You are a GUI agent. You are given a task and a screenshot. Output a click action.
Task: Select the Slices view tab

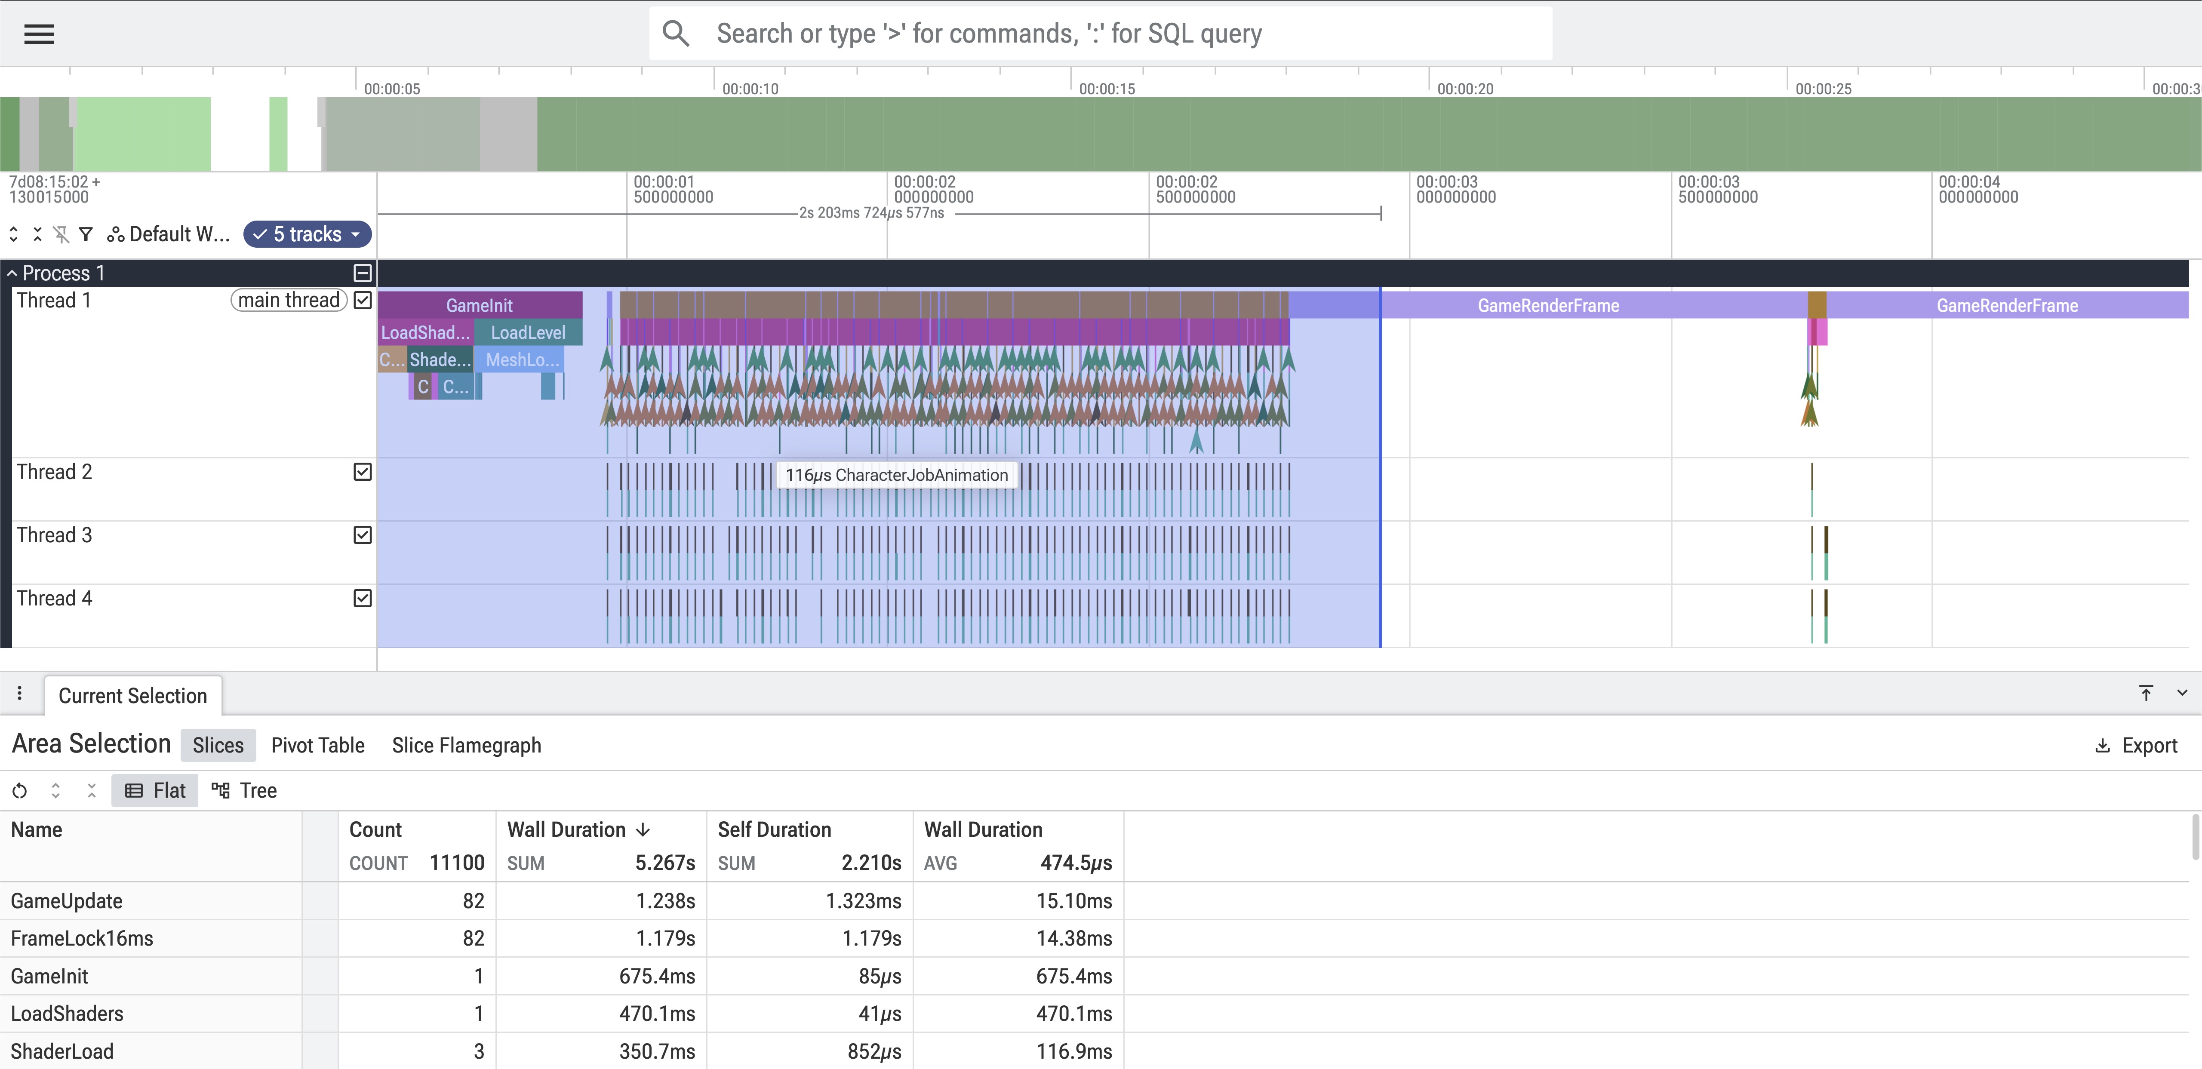pos(218,745)
